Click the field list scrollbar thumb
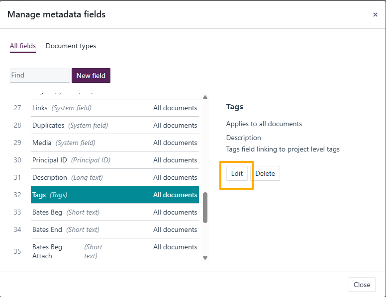 205,208
